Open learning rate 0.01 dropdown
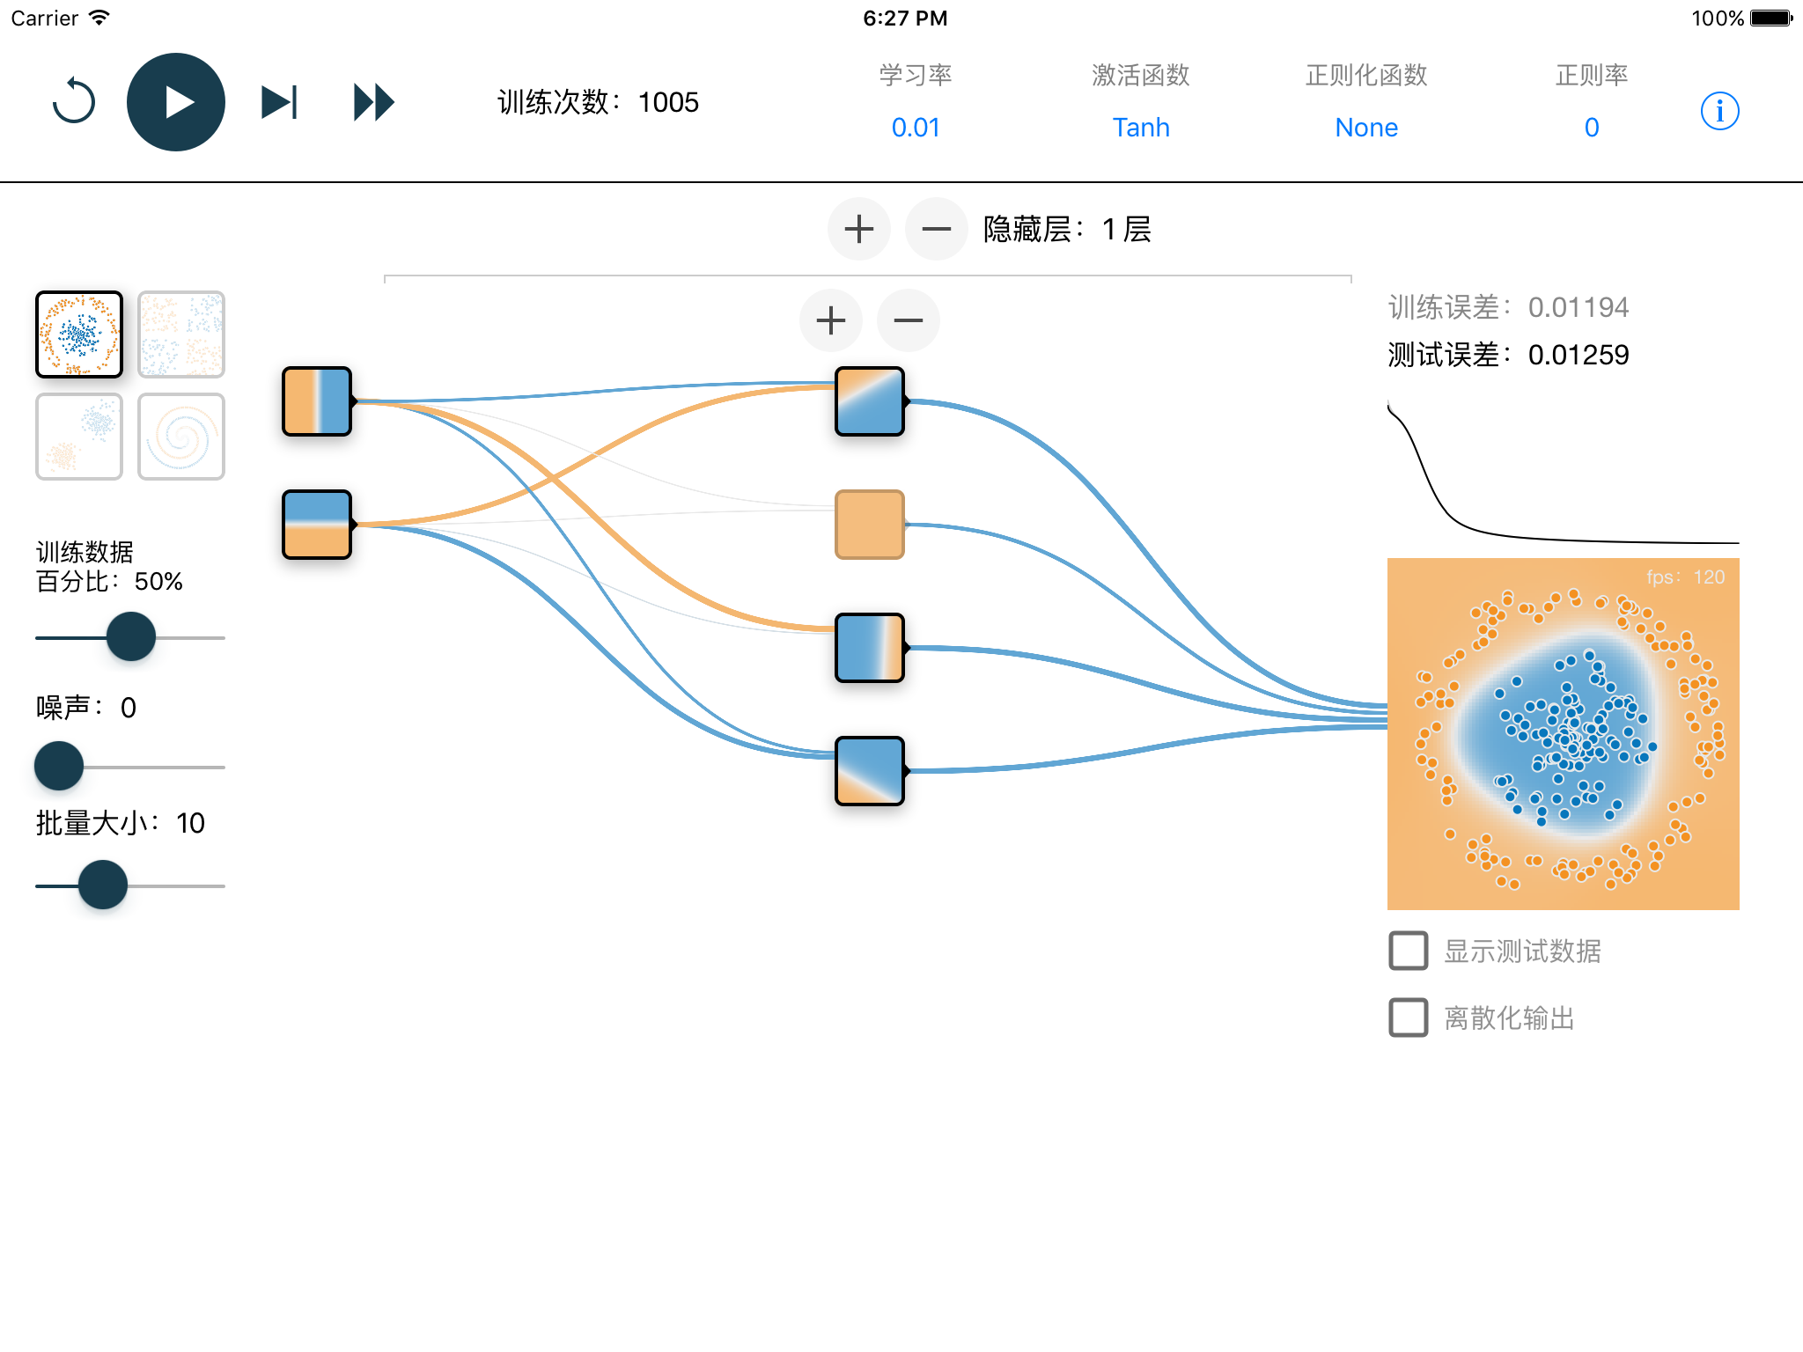 click(x=916, y=128)
